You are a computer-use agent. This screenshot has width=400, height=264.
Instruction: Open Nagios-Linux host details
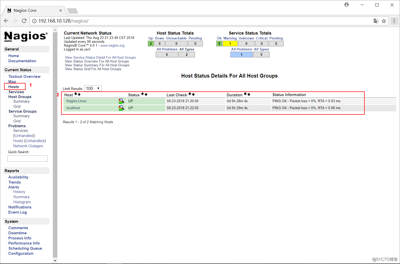[x=76, y=101]
